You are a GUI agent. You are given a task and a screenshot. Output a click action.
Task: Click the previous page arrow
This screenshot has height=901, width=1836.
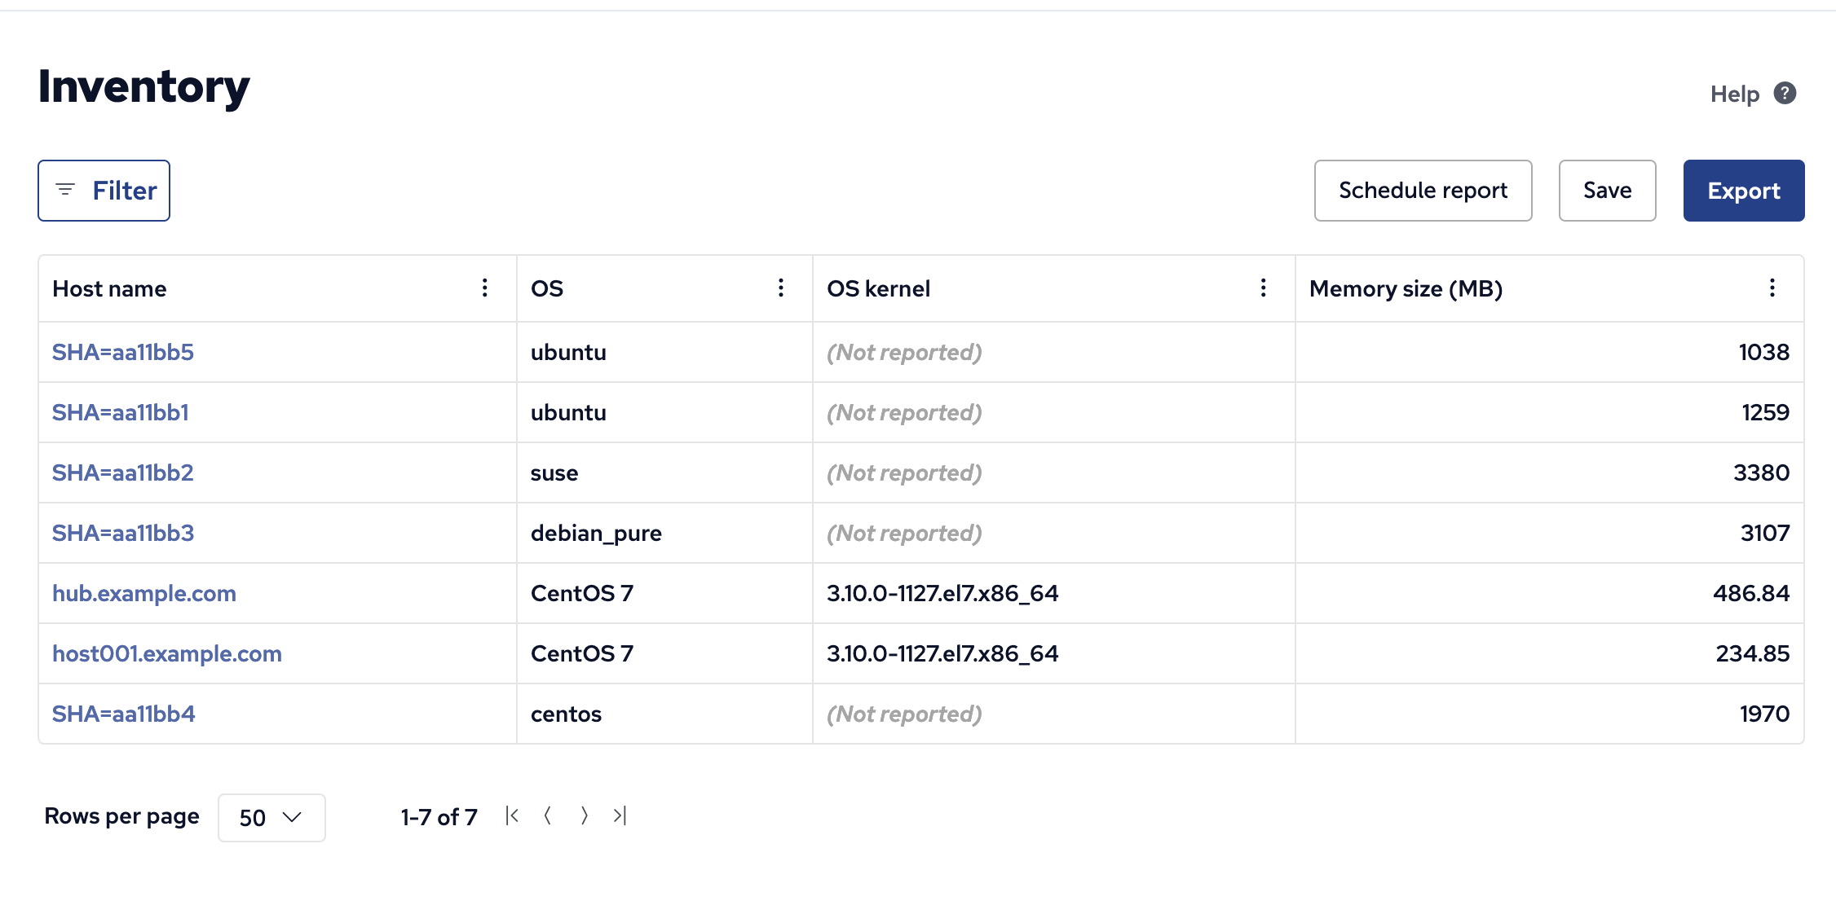[547, 815]
